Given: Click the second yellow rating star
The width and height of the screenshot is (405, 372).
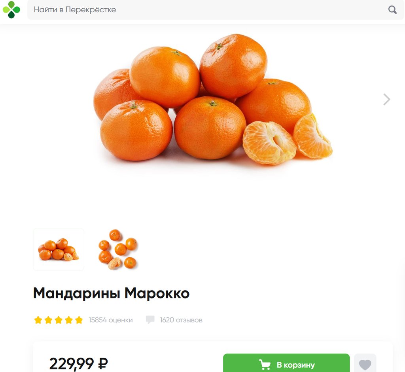Looking at the screenshot, I should (48, 320).
